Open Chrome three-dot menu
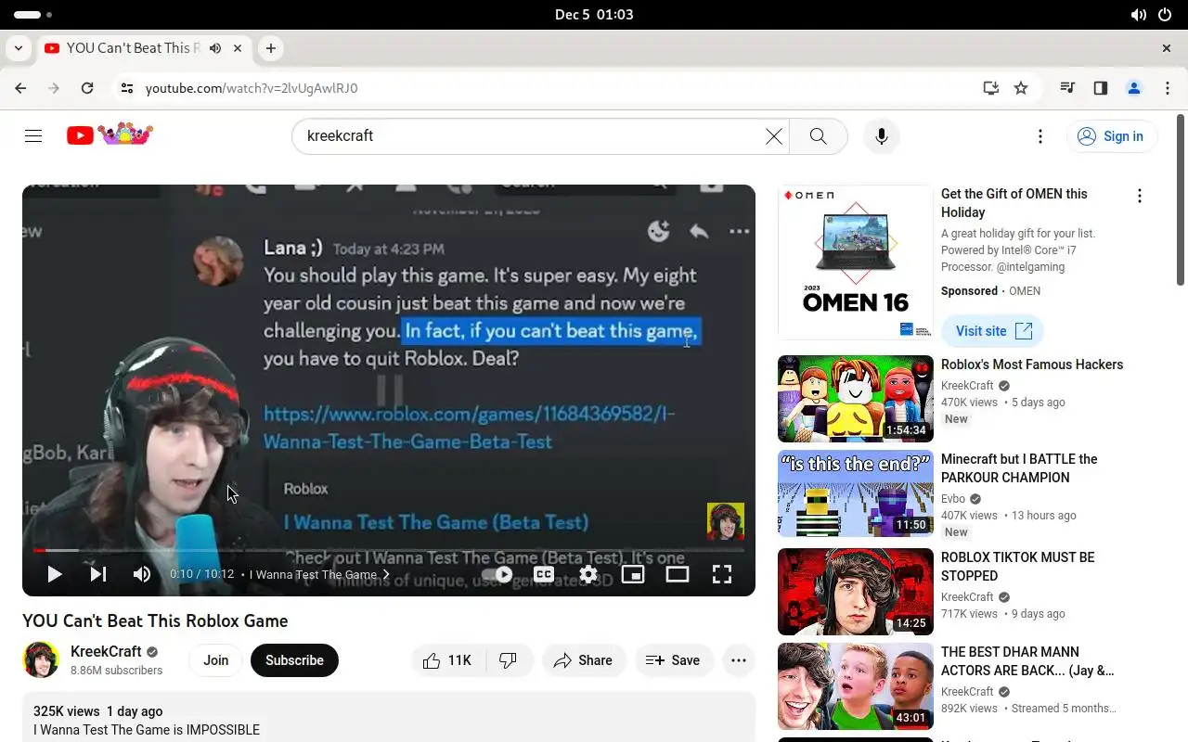 1167,88
